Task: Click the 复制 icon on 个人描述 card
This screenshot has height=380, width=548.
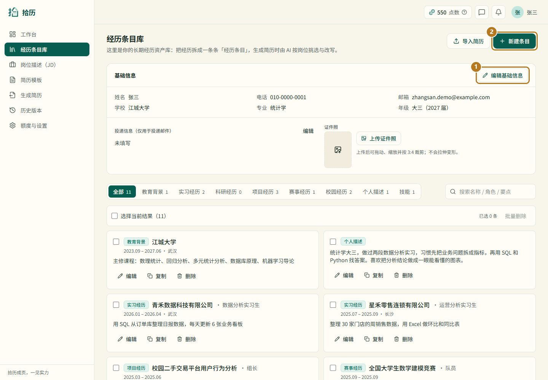Action: pyautogui.click(x=367, y=275)
